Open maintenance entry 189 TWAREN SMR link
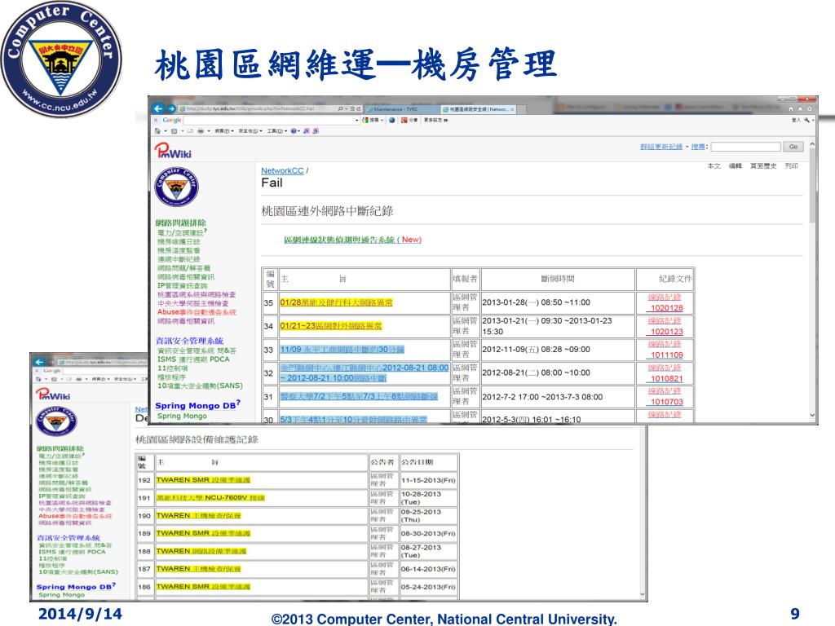Image resolution: width=835 pixels, height=626 pixels. (x=203, y=533)
